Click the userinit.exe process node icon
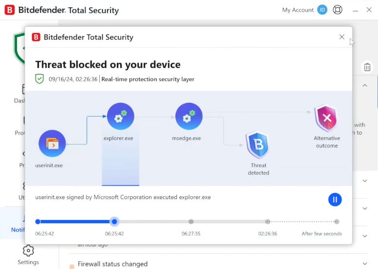Image resolution: width=378 pixels, height=269 pixels. (x=52, y=143)
